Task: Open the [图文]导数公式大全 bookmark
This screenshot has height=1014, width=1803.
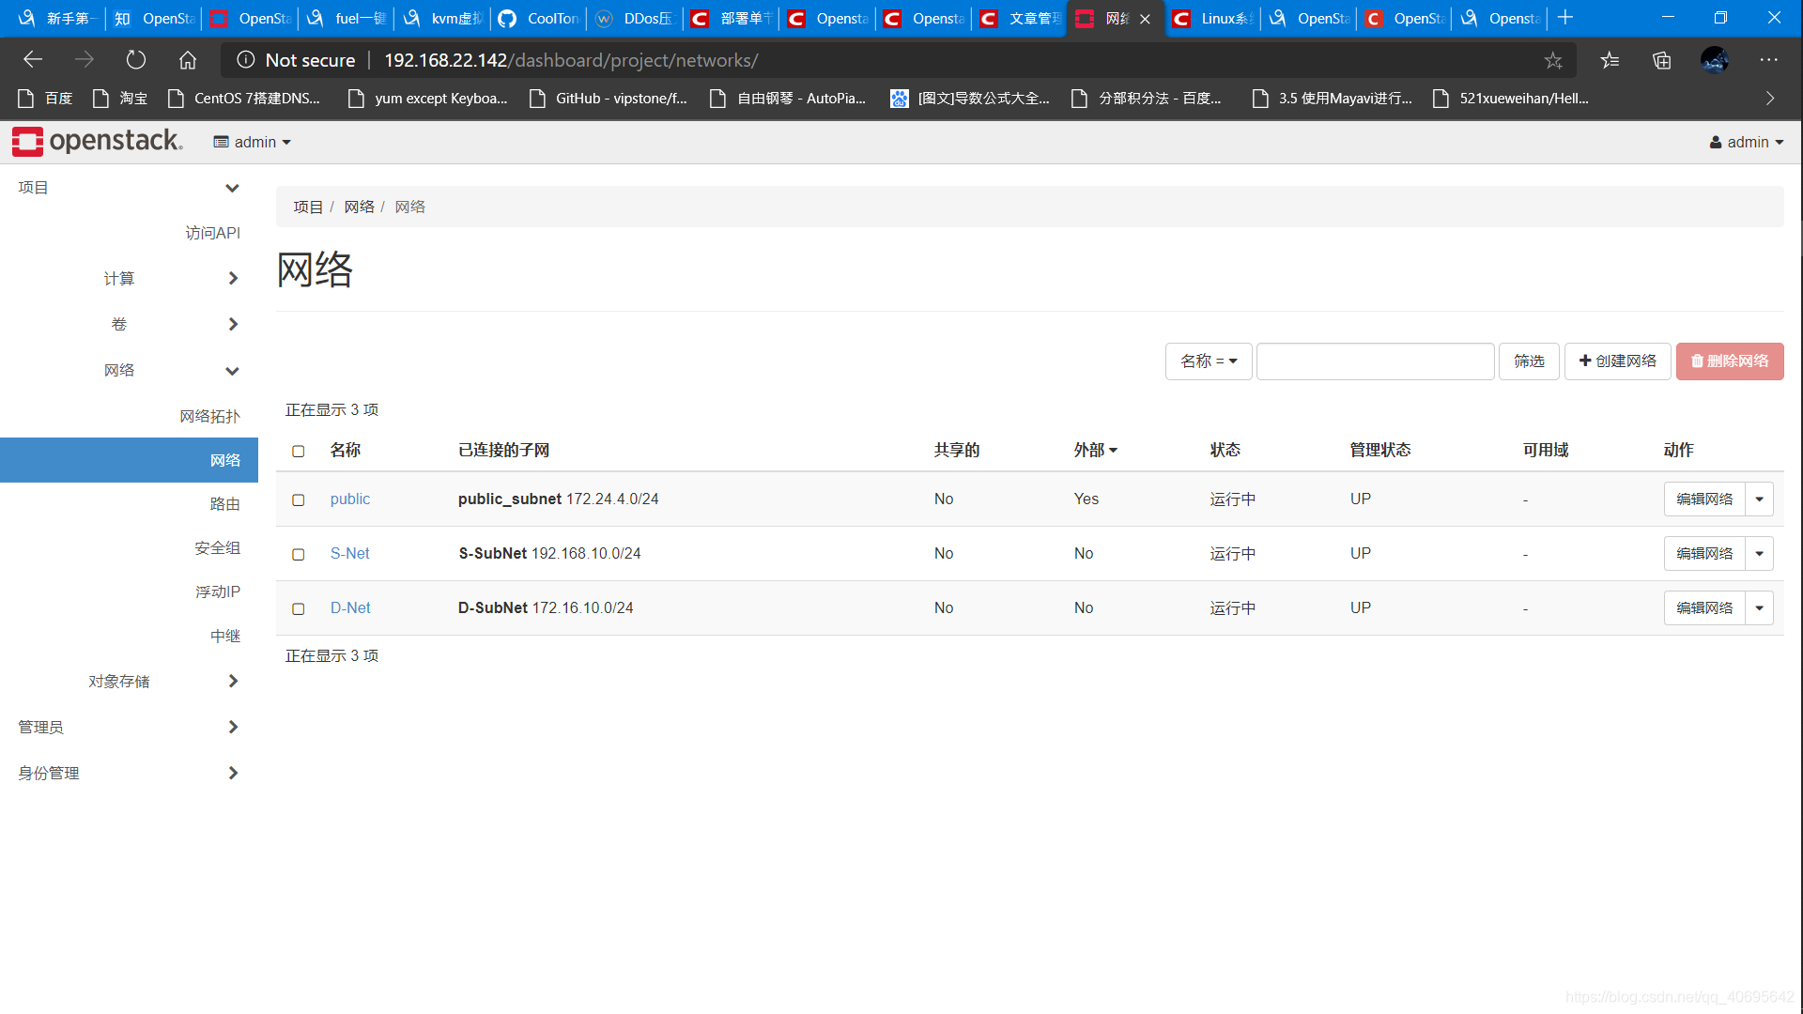Action: (x=970, y=99)
